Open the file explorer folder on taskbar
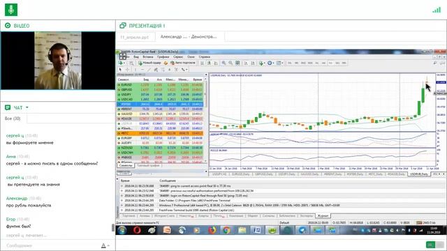This screenshot has width=447, height=251. (x=242, y=230)
